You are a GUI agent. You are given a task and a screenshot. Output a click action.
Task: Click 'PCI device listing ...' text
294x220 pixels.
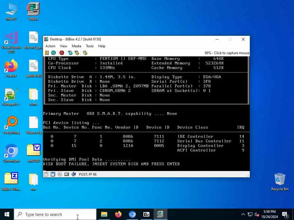(71, 123)
